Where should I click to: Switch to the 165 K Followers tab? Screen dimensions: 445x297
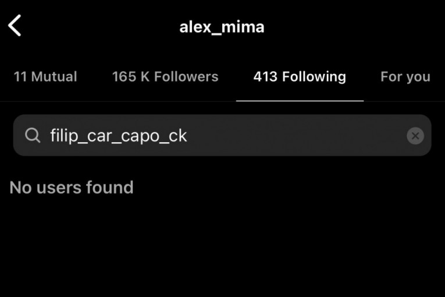(x=165, y=77)
